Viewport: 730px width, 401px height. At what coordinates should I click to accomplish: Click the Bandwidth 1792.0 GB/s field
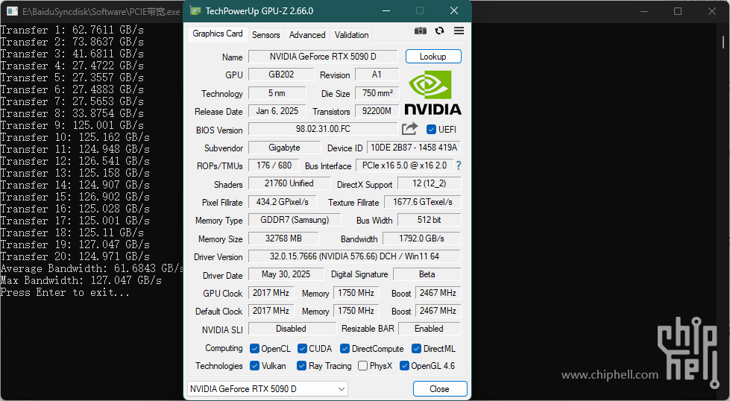[x=421, y=239]
